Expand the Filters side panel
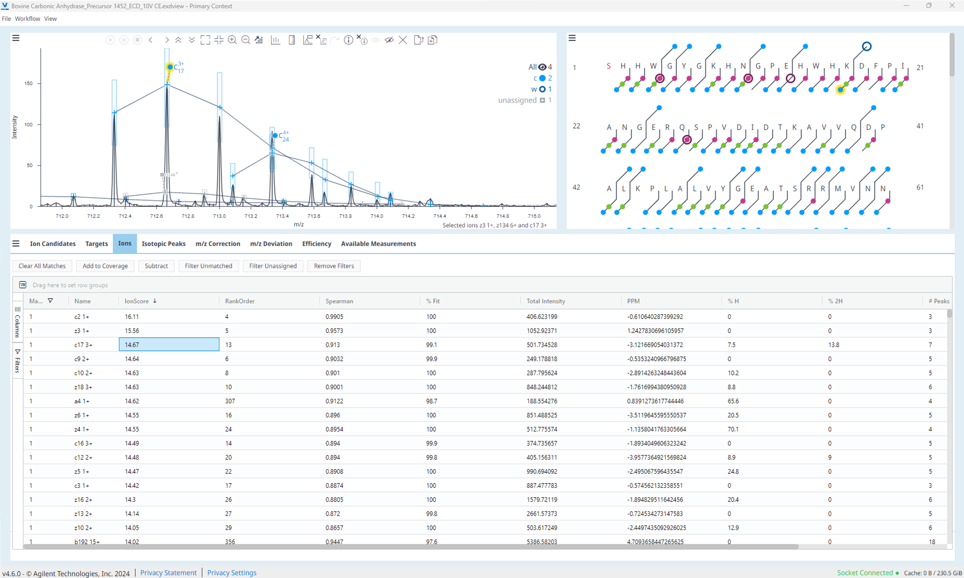The height and width of the screenshot is (578, 964). [x=17, y=361]
